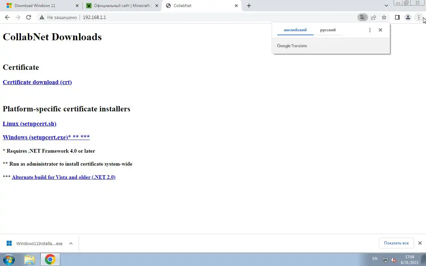The image size is (426, 266).
Task: Open the downloaded Windows11Installa...exe file
Action: tap(39, 243)
